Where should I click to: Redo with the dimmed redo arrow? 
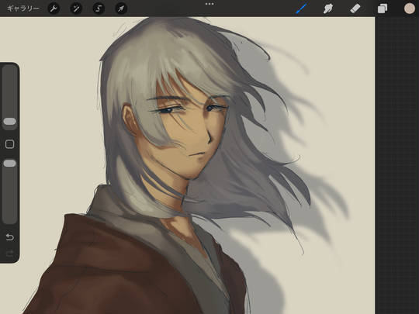9,254
